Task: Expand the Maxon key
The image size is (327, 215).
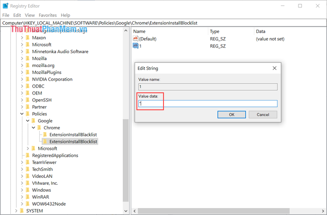Action: pos(22,38)
